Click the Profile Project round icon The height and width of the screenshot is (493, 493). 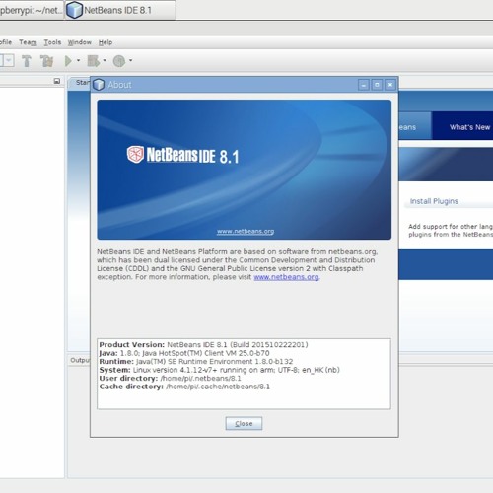(119, 61)
